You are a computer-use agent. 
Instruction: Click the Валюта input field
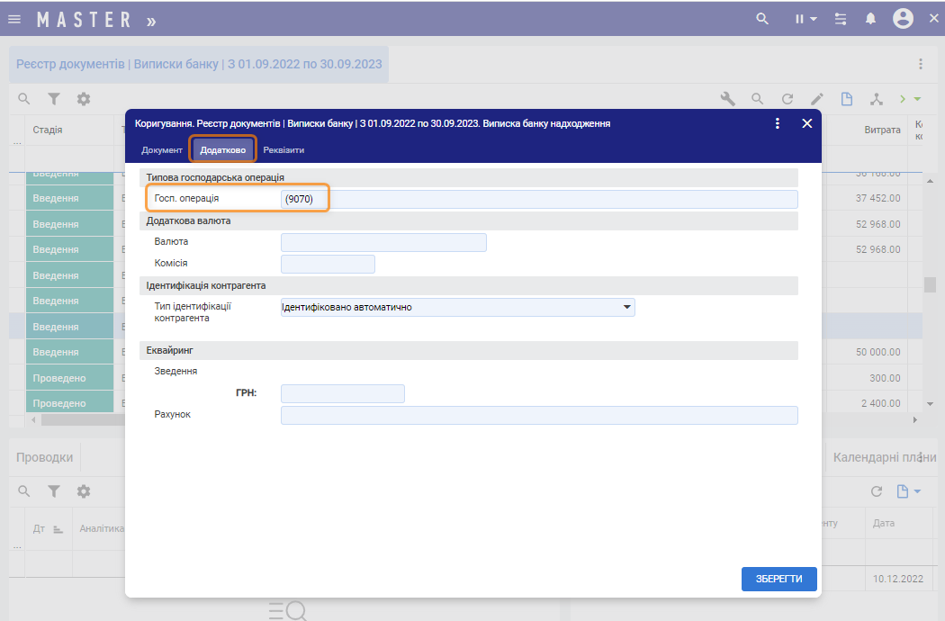tap(383, 242)
